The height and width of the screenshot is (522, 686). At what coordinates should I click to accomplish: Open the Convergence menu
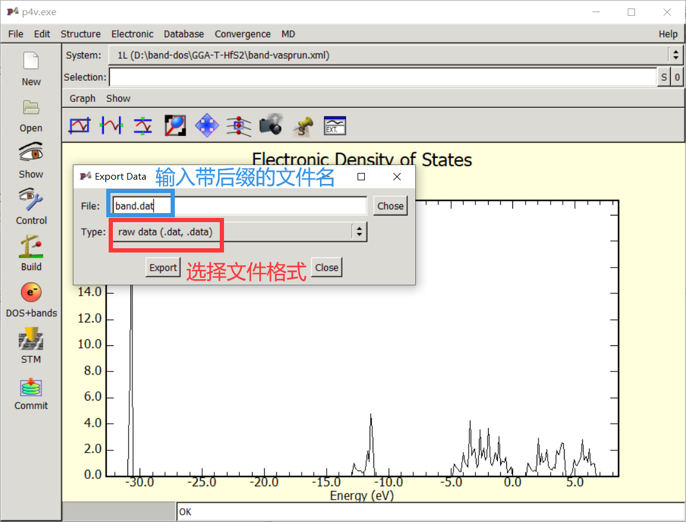(x=242, y=34)
